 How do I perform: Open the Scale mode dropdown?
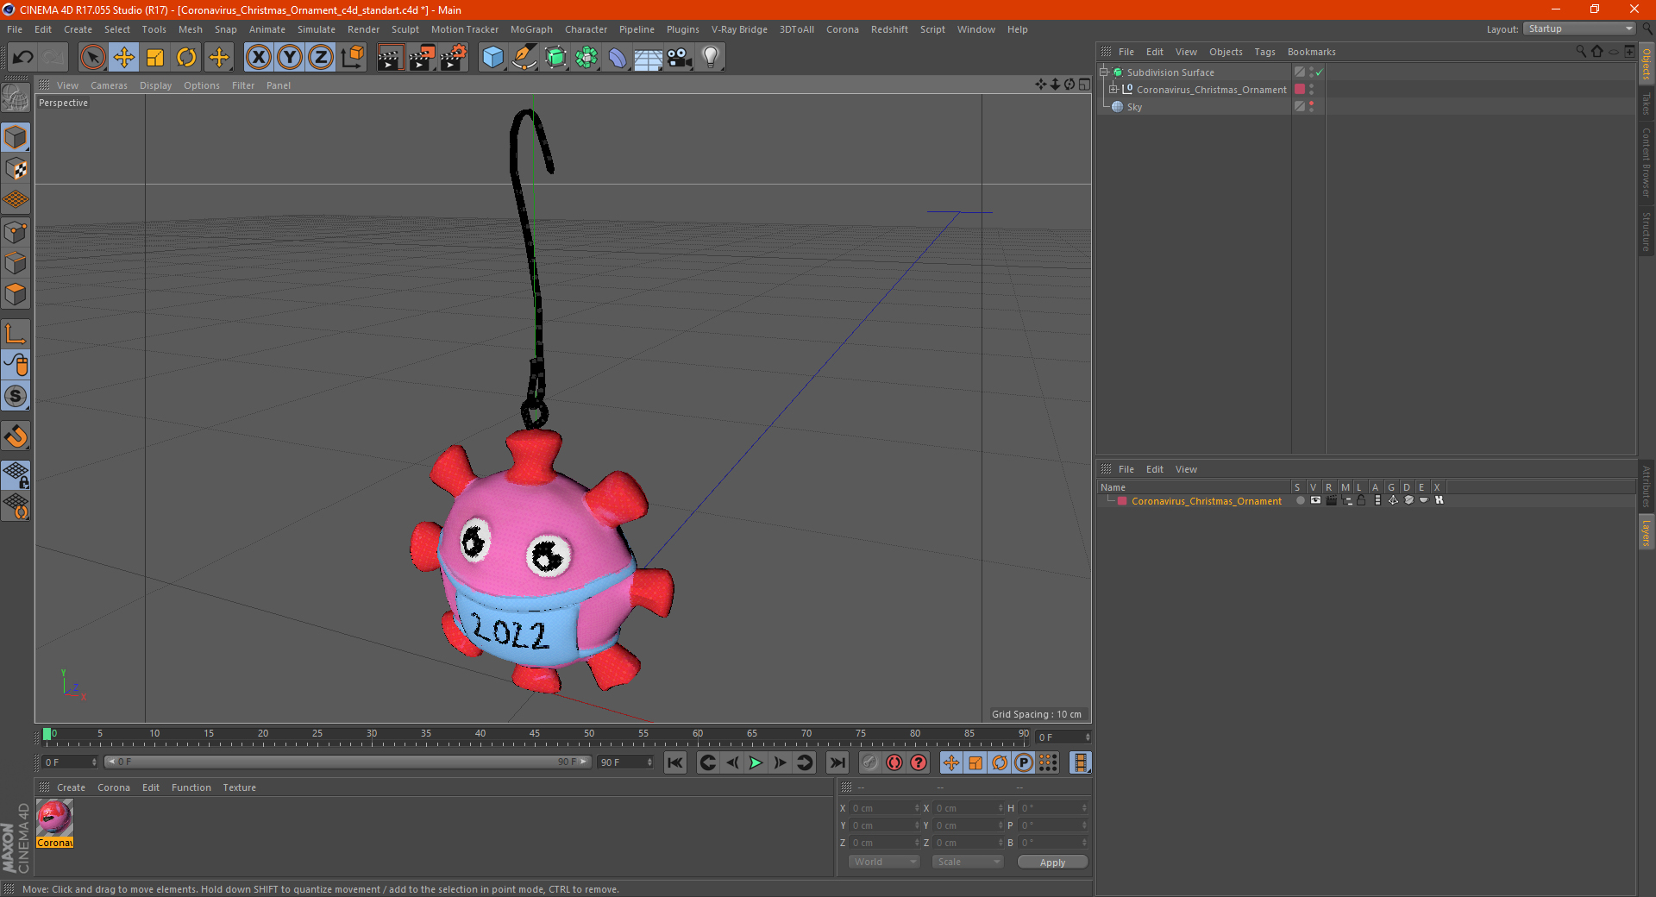[968, 862]
